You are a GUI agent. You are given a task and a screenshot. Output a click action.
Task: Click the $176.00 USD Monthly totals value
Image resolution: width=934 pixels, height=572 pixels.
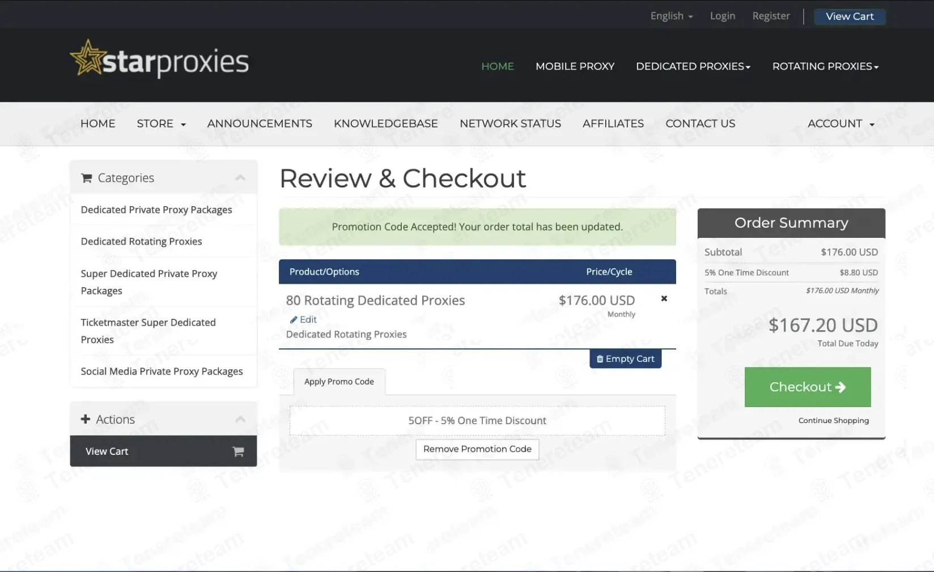[x=842, y=291]
